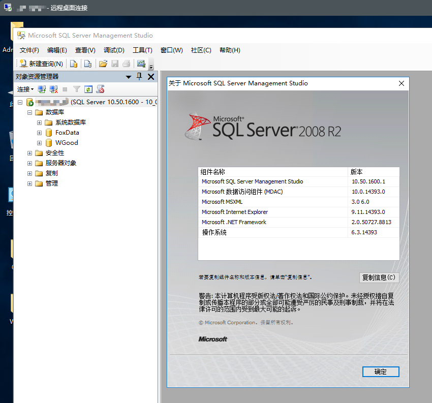Click the SSMS app icon in title bar
This screenshot has height=403, width=432.
[21, 35]
